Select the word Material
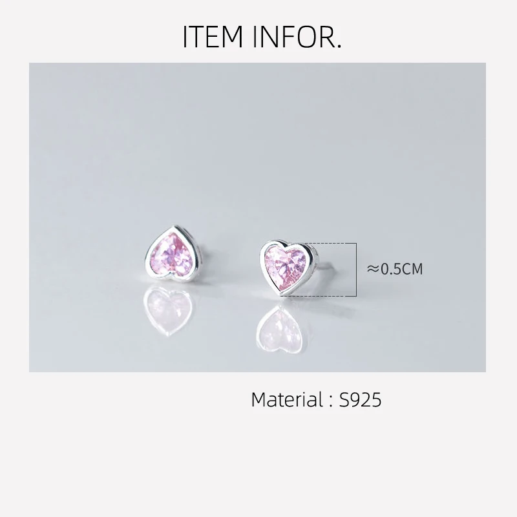517x517 pixels. pyautogui.click(x=287, y=399)
